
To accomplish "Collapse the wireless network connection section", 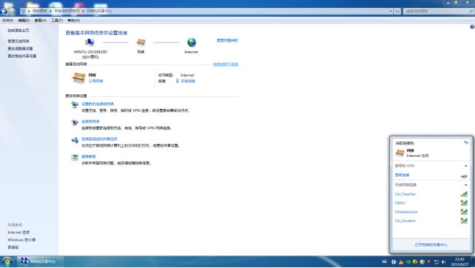I will [x=465, y=185].
